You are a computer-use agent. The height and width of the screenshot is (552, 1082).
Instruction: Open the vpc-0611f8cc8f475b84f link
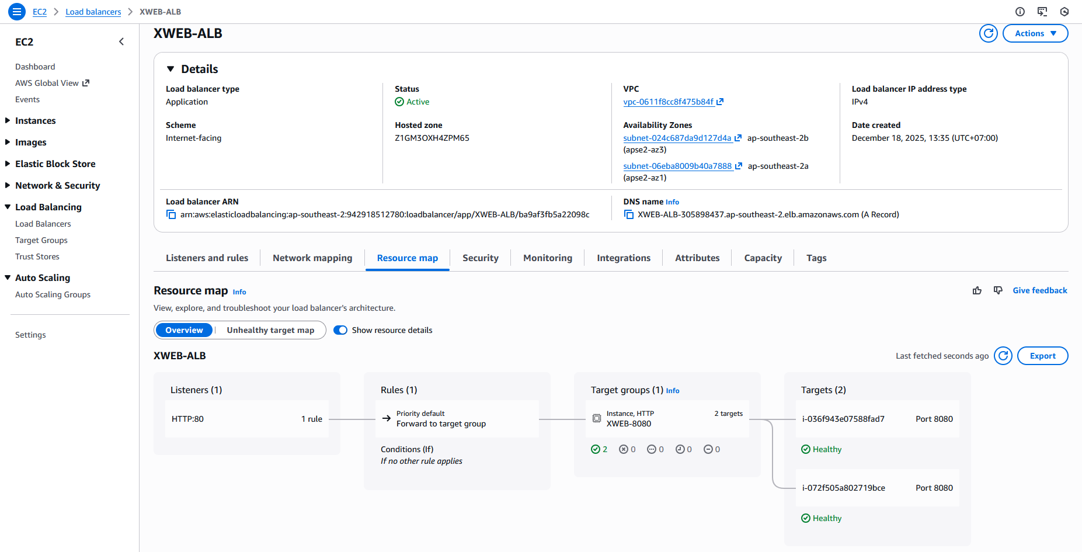[x=669, y=102]
